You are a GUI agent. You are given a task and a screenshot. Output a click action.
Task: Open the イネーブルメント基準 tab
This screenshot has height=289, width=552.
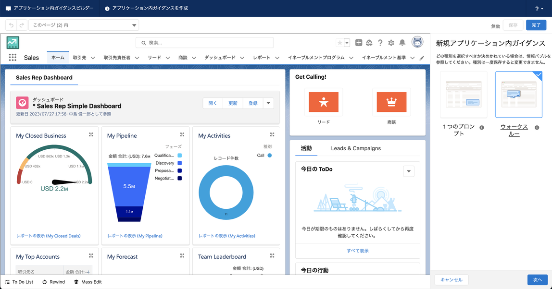click(x=384, y=58)
